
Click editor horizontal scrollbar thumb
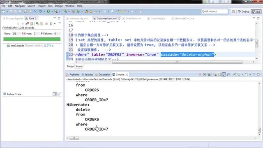tap(177, 62)
